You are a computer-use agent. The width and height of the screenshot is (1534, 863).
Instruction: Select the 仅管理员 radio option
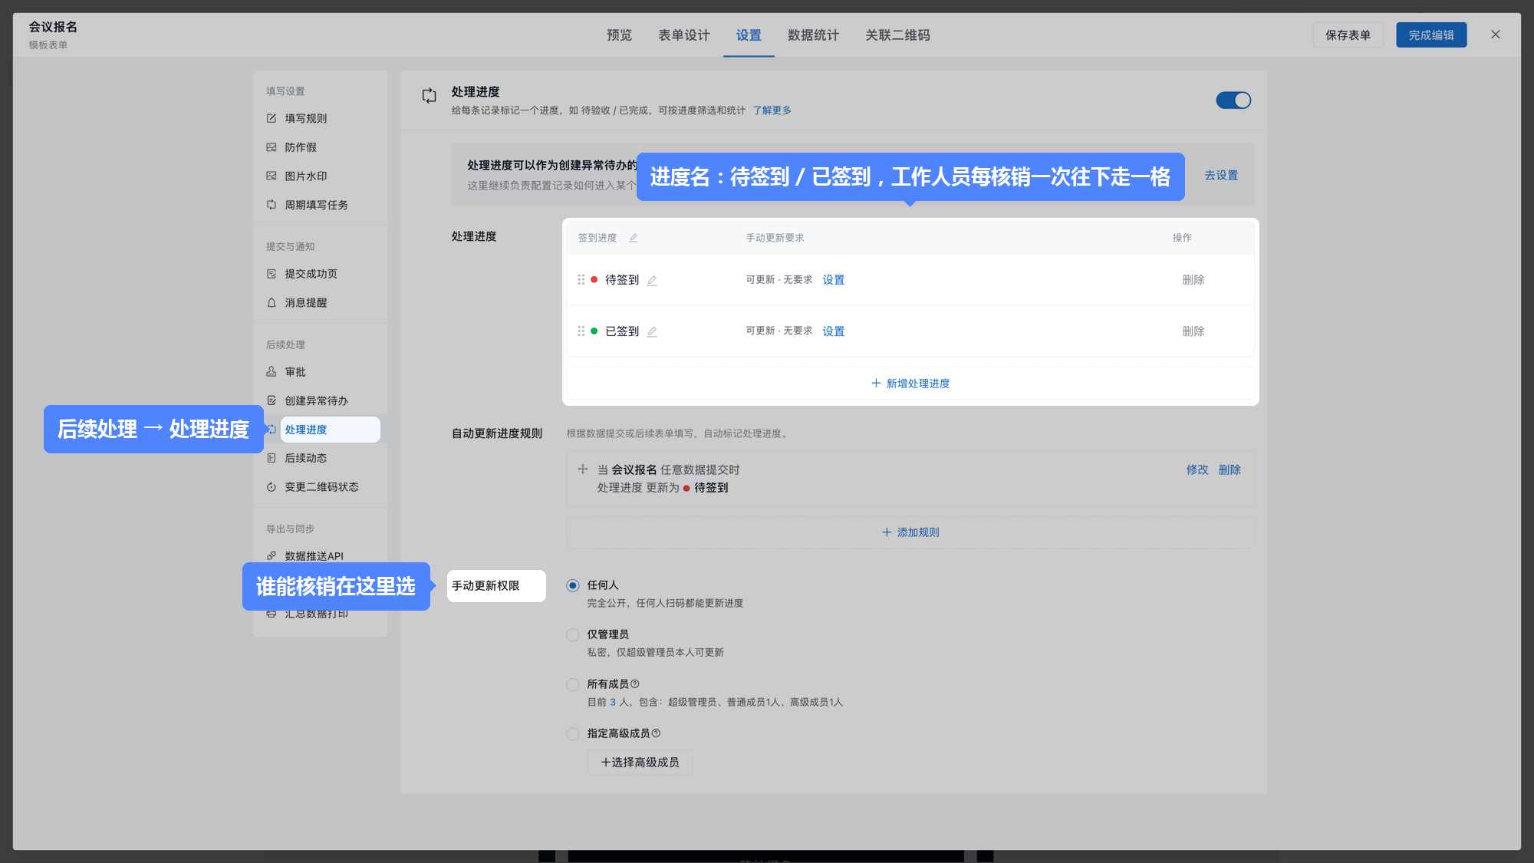point(572,634)
